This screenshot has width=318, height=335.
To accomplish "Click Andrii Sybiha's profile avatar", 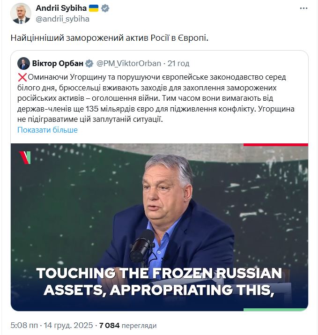I will pos(21,13).
